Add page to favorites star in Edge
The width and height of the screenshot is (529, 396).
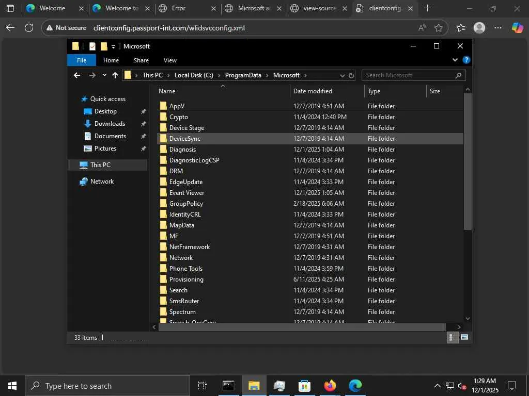click(x=438, y=28)
